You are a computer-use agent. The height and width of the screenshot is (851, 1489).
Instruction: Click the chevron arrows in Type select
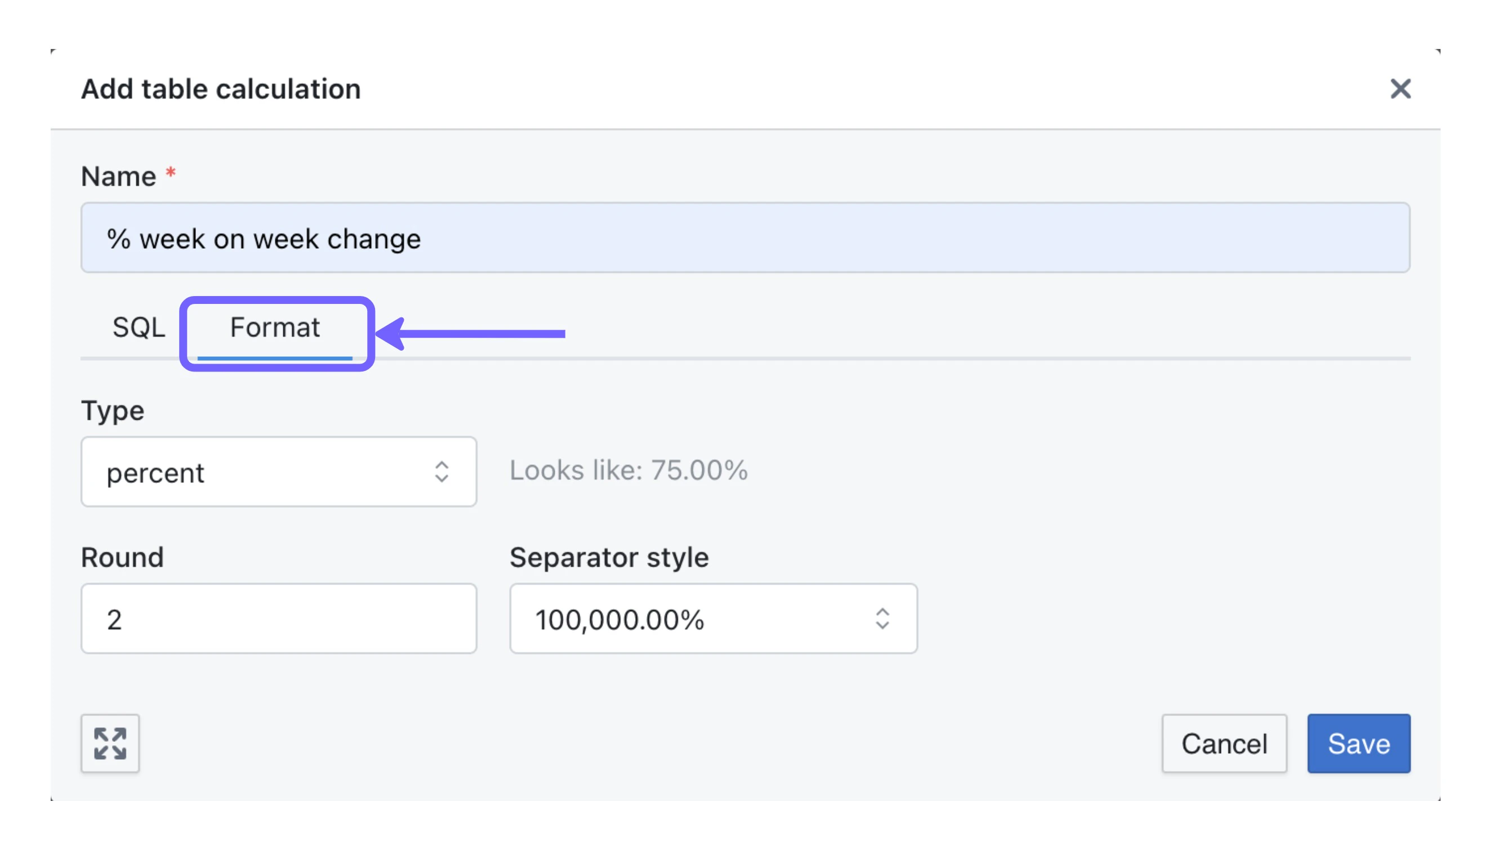click(442, 472)
